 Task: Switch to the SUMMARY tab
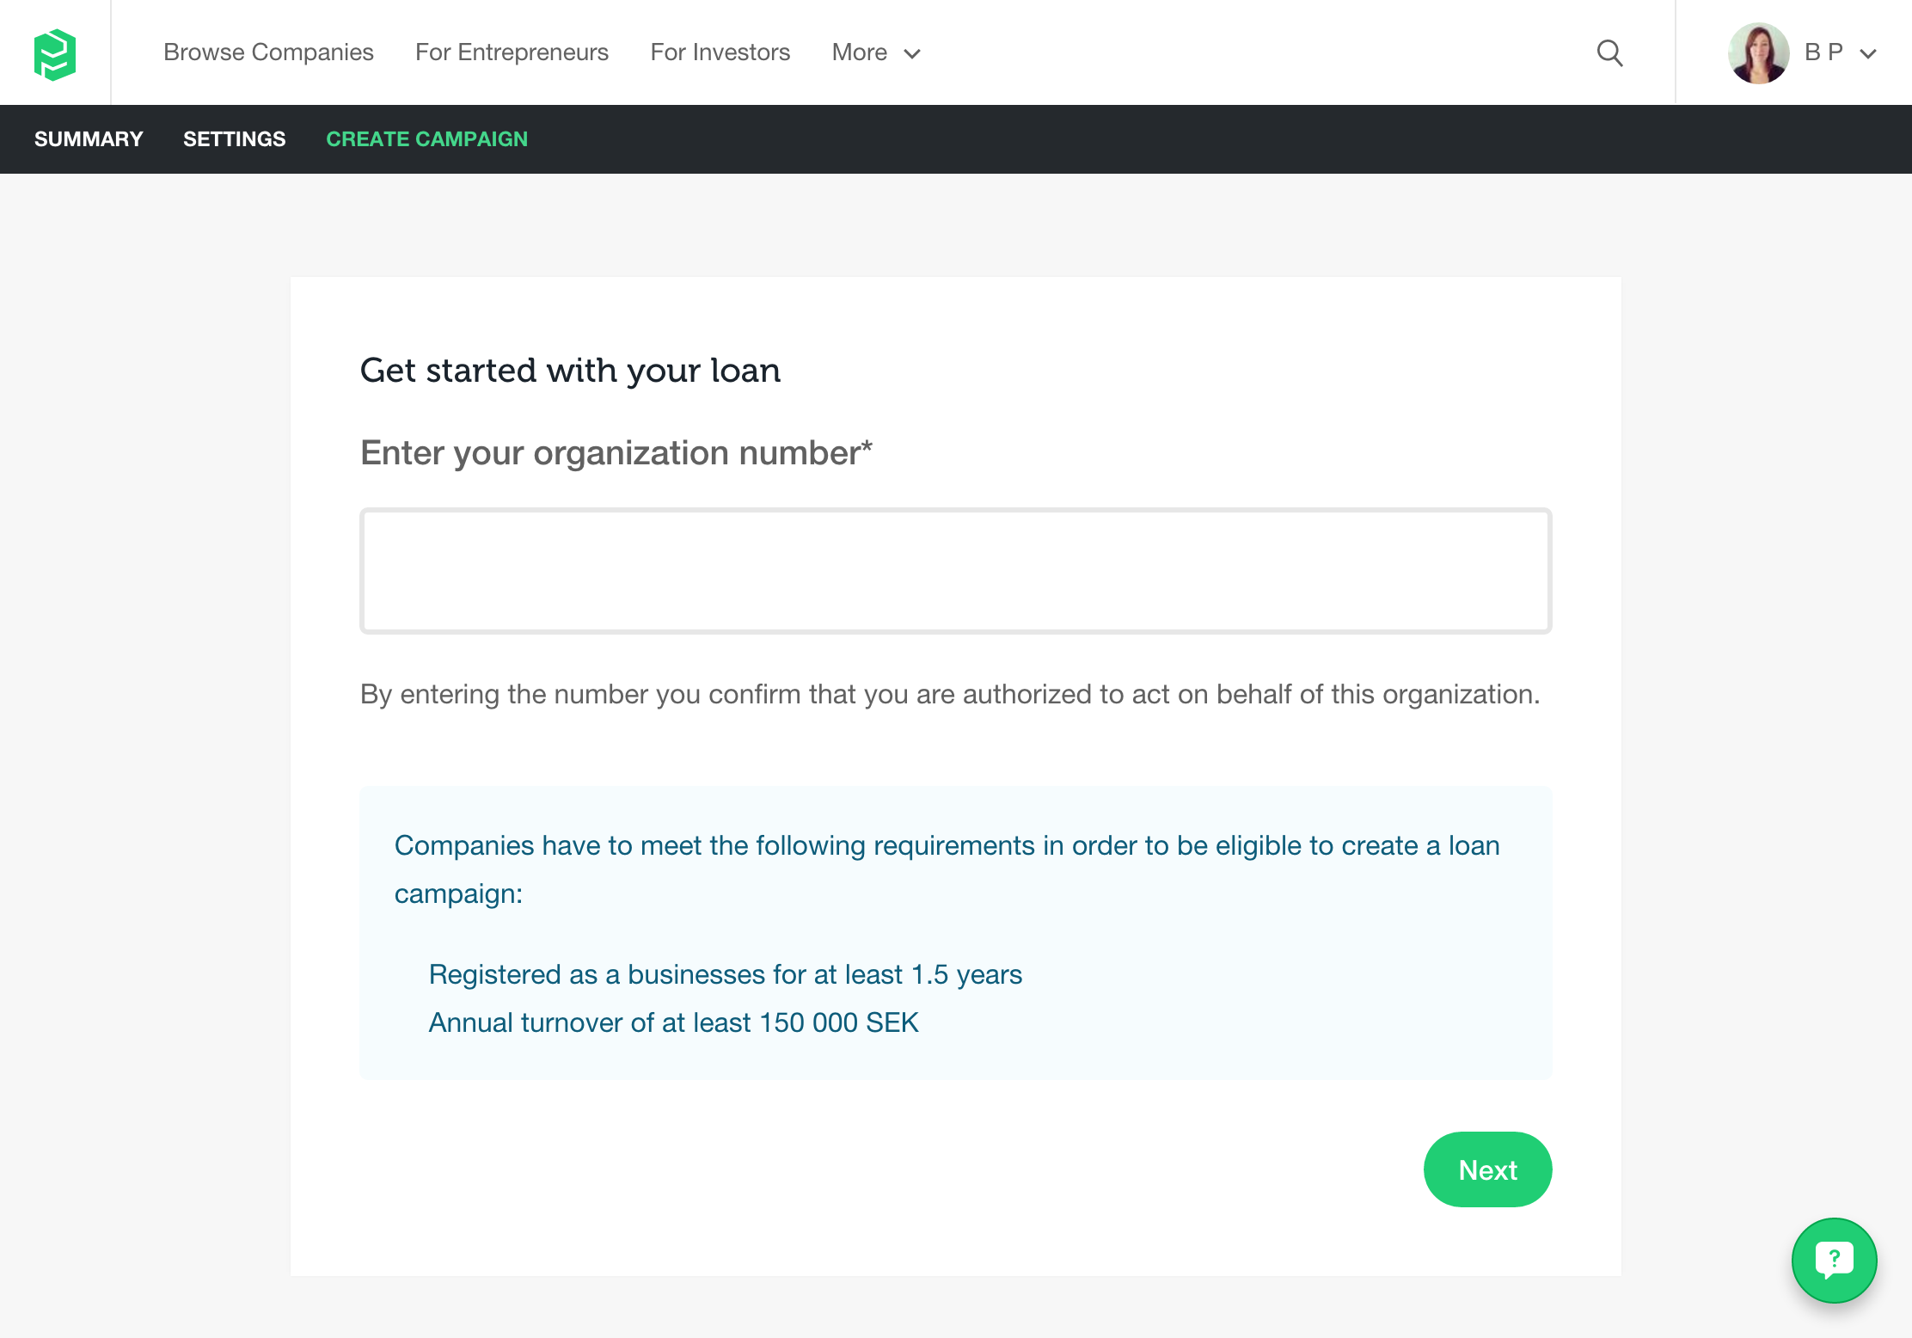(x=89, y=139)
